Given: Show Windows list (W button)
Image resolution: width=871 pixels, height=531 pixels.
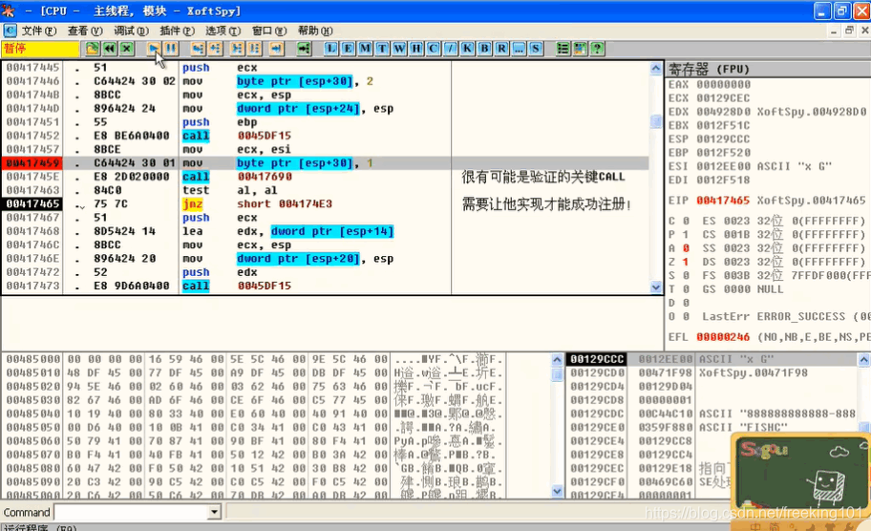Looking at the screenshot, I should (399, 49).
